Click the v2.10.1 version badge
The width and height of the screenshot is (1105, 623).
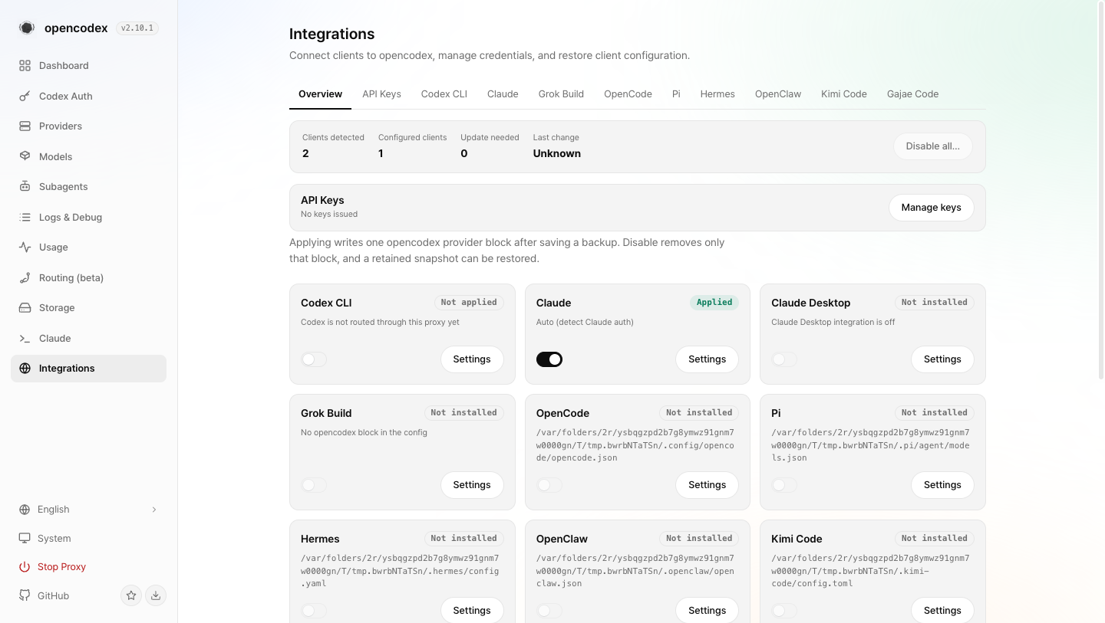point(137,28)
